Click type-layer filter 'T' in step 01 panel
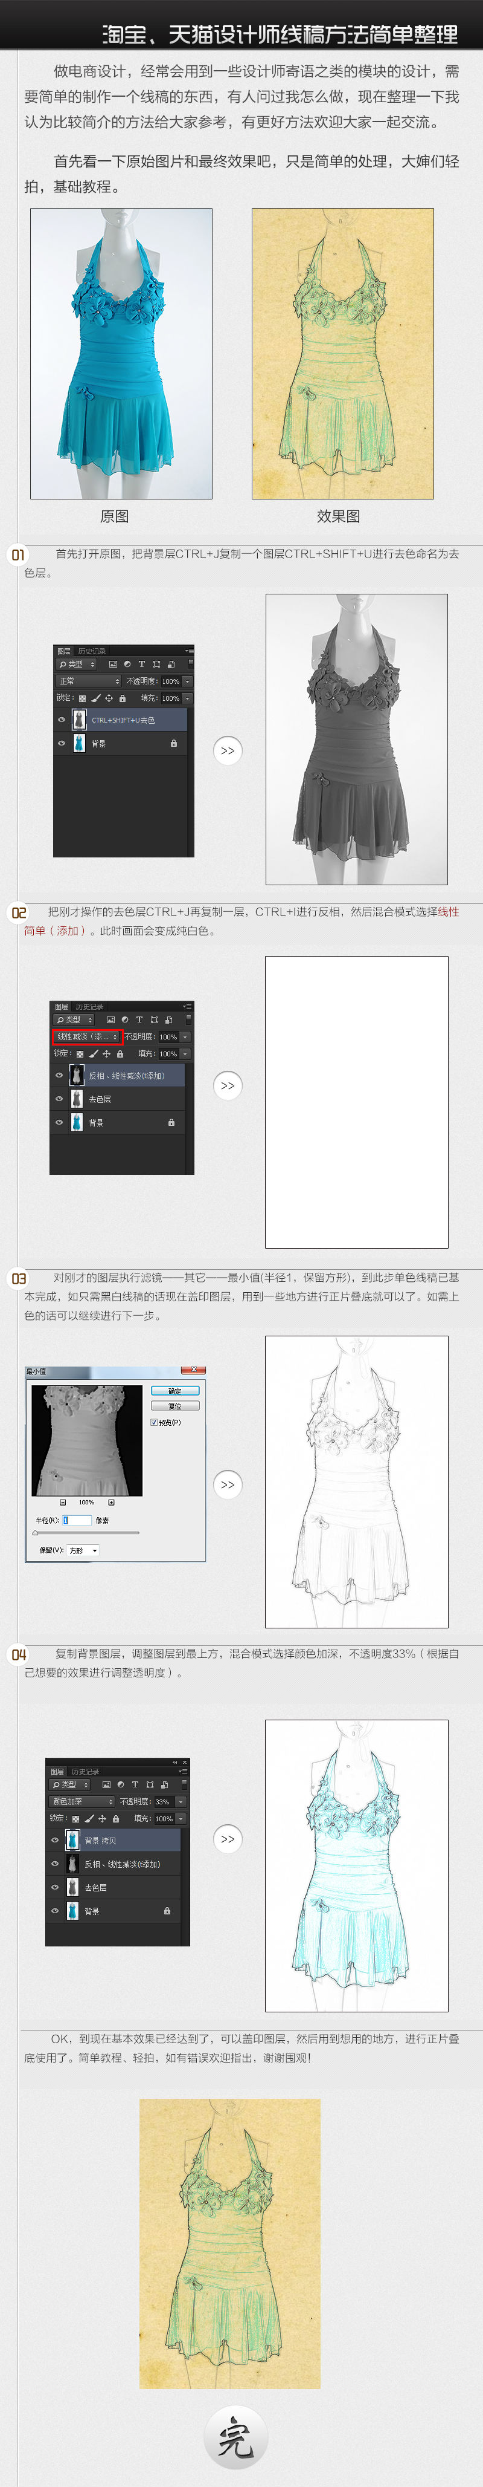 pos(142,665)
